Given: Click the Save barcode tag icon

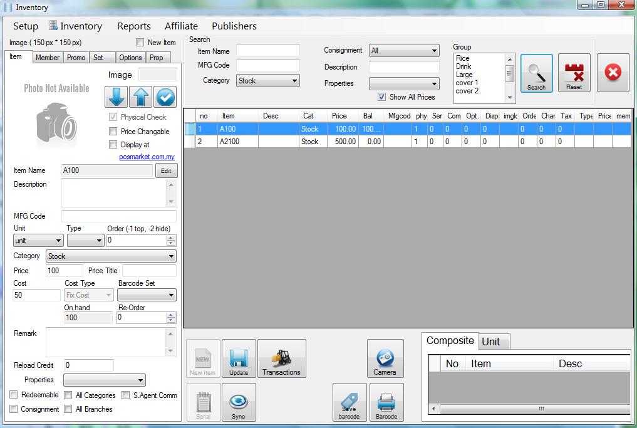Looking at the screenshot, I should point(349,402).
